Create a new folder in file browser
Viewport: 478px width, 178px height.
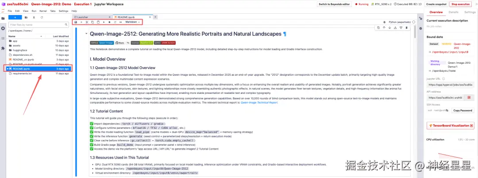click(26, 17)
